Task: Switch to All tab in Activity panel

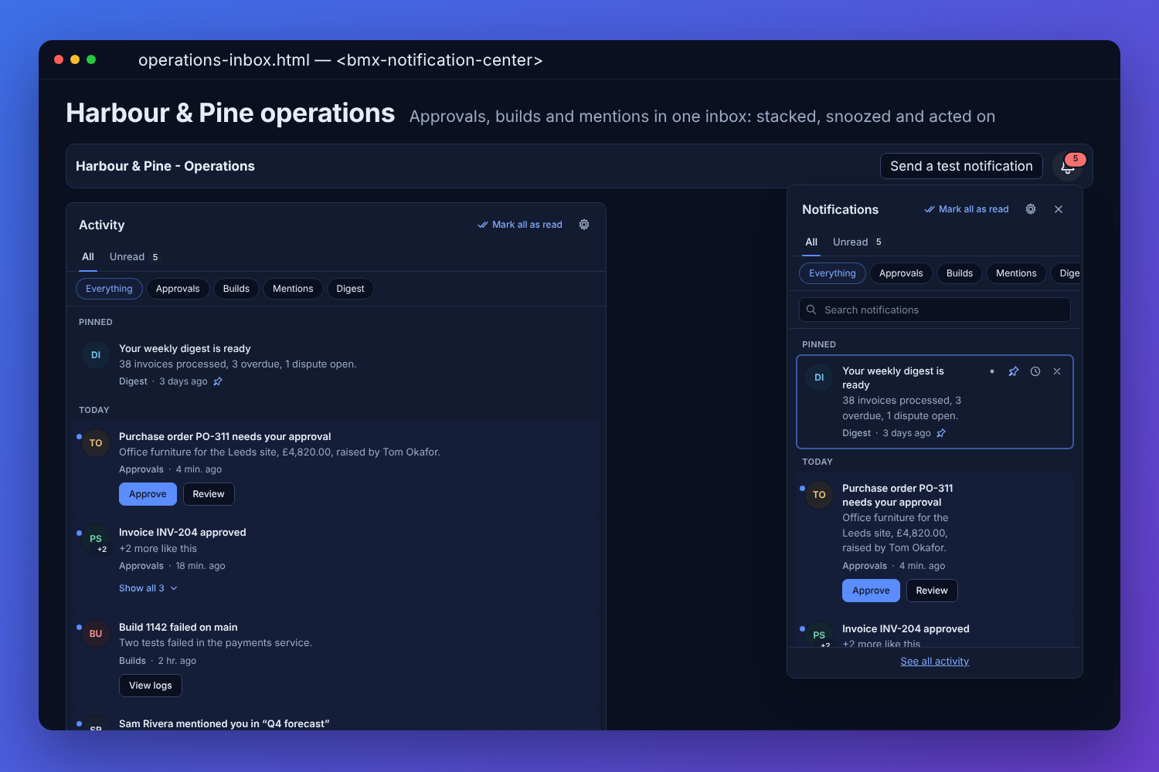Action: click(88, 257)
